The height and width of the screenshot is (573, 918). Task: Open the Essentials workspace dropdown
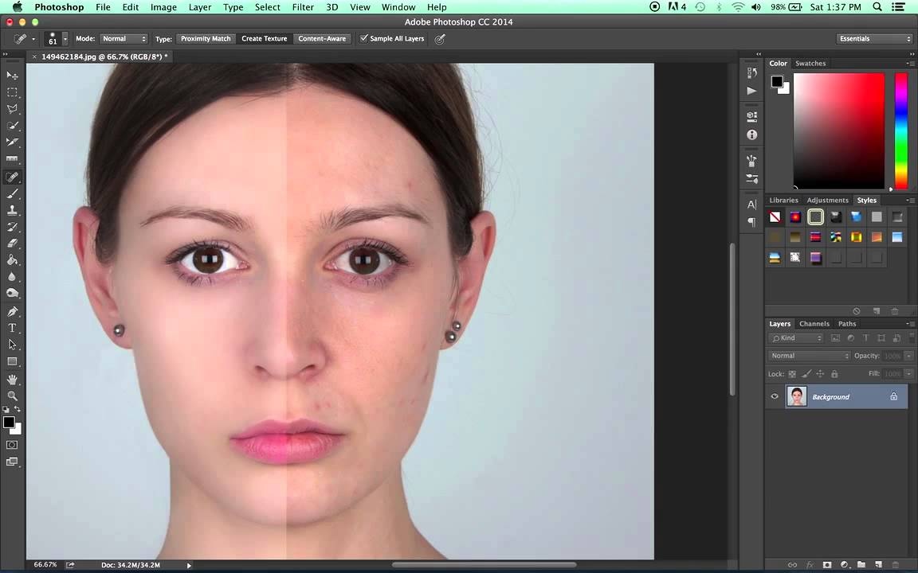(x=874, y=38)
